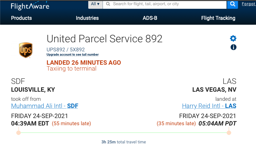Click the United Parcel Service 892 heading
The width and height of the screenshot is (256, 146).
(x=105, y=39)
